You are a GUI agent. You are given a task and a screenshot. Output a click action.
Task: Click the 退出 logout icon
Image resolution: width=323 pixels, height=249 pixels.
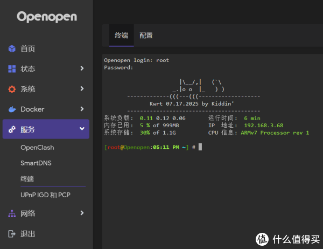12,233
